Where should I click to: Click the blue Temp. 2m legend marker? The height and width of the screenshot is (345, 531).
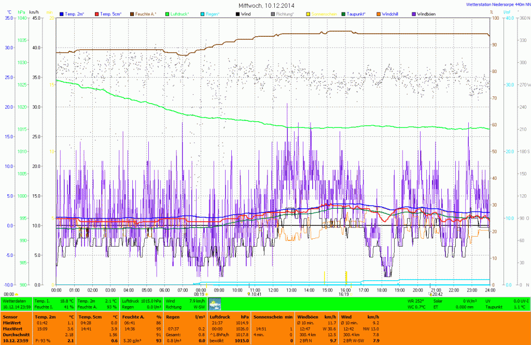(62, 13)
